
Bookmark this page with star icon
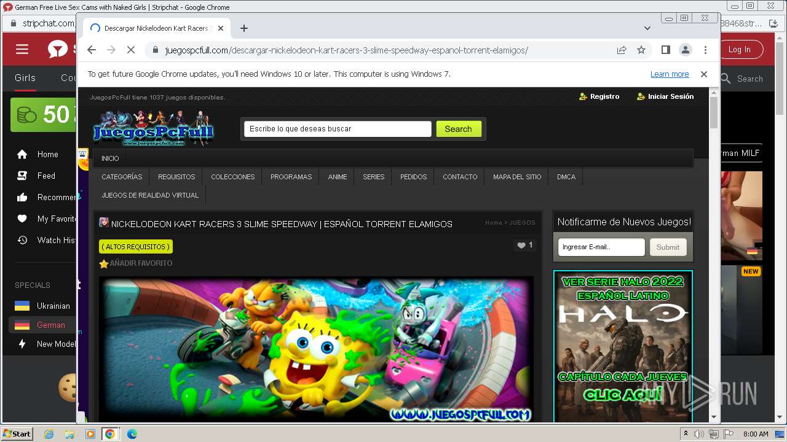[x=641, y=50]
